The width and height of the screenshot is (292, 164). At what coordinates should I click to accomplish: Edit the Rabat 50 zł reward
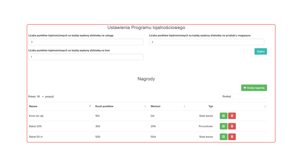224,137
